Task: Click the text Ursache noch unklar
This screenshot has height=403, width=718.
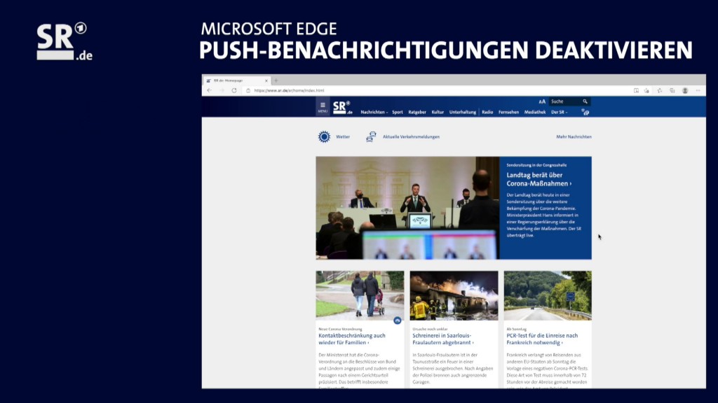Action: click(x=430, y=329)
